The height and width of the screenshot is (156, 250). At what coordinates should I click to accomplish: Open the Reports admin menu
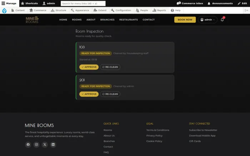tap(159, 10)
